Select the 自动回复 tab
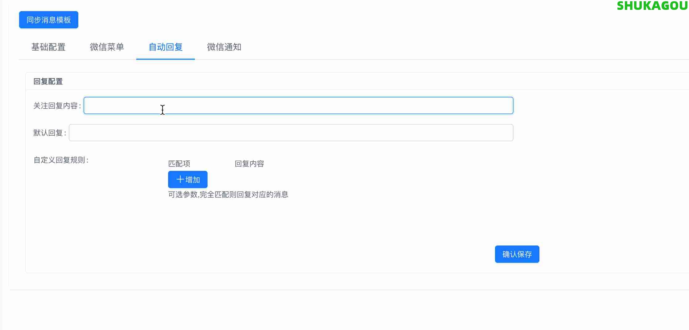 [165, 47]
